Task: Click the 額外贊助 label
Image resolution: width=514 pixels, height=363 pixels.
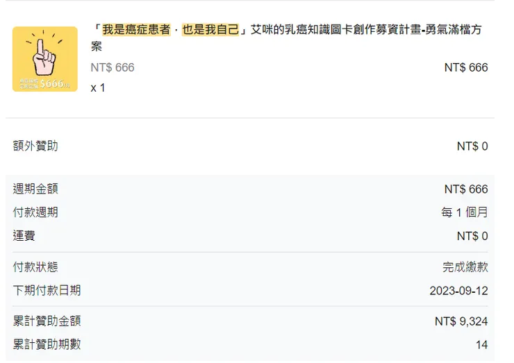Action: (35, 146)
